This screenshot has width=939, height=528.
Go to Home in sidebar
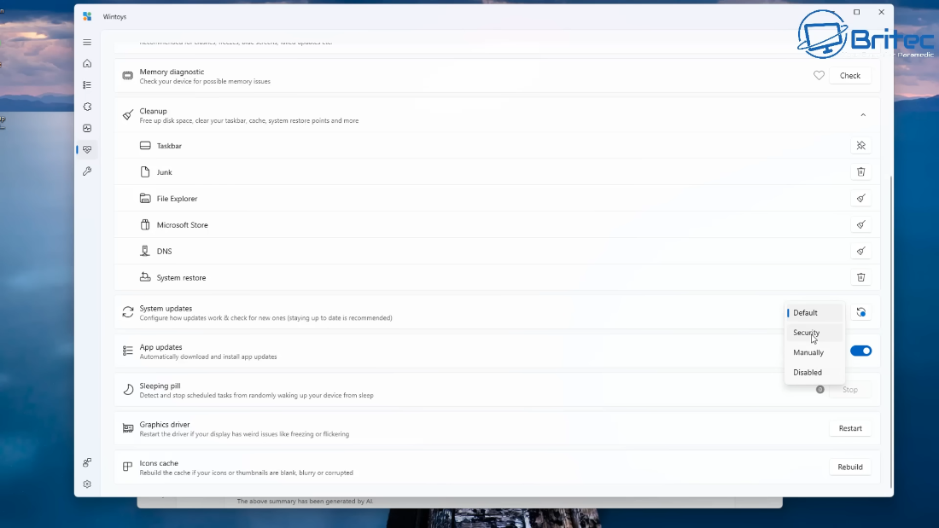tap(87, 63)
